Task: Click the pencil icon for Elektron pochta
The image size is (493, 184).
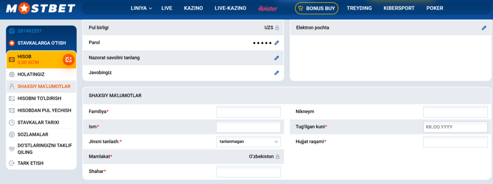Action: (484, 27)
